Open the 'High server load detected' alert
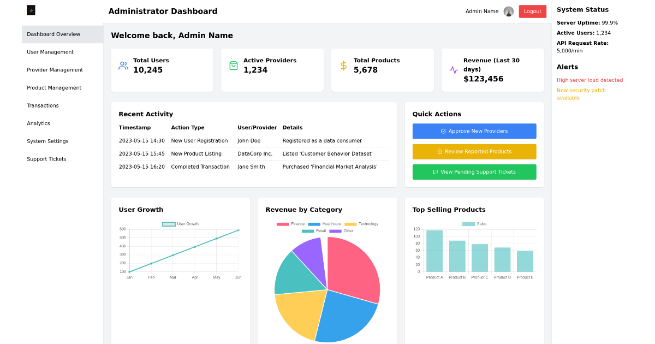655x344 pixels. coord(589,80)
